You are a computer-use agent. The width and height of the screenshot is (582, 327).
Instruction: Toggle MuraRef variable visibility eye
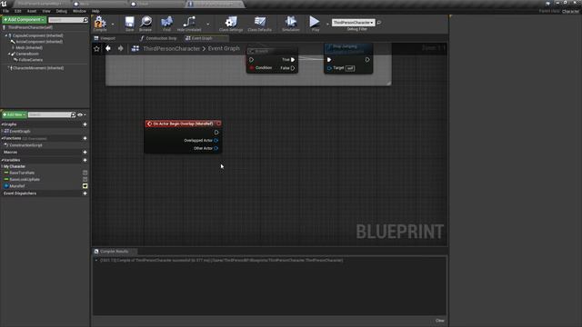pos(85,185)
